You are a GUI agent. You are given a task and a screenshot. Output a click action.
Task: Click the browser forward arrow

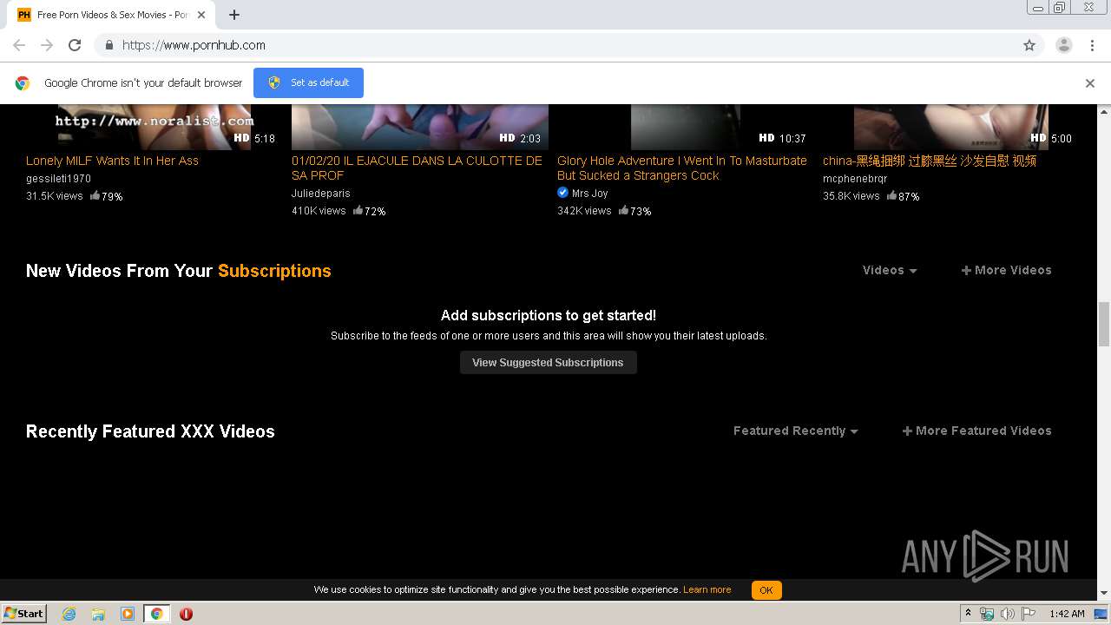[x=47, y=45]
